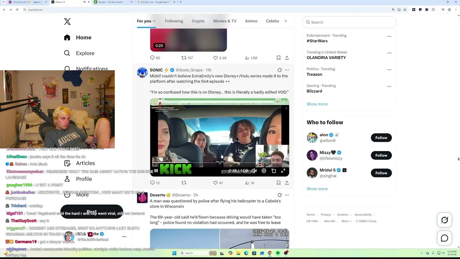Pause the SONIC post video
Image resolution: width=460 pixels, height=259 pixels.
click(x=156, y=171)
